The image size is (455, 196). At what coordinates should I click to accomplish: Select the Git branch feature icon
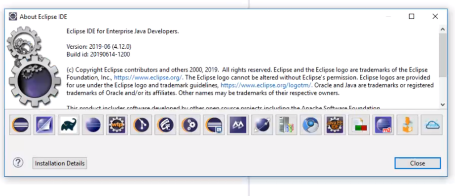(141, 125)
